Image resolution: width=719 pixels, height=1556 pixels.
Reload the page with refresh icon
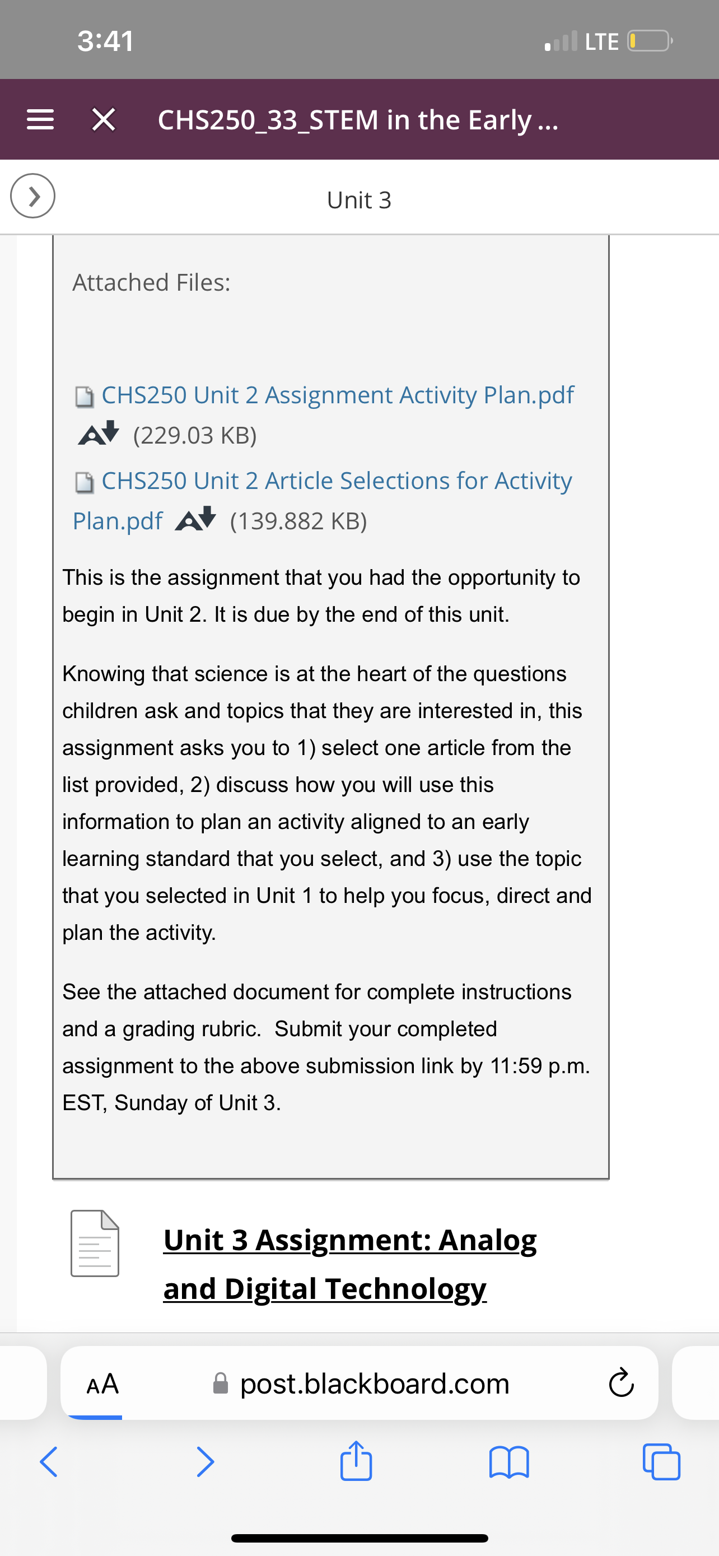621,1383
